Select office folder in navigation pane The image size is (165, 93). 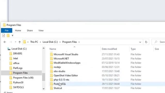16,63
